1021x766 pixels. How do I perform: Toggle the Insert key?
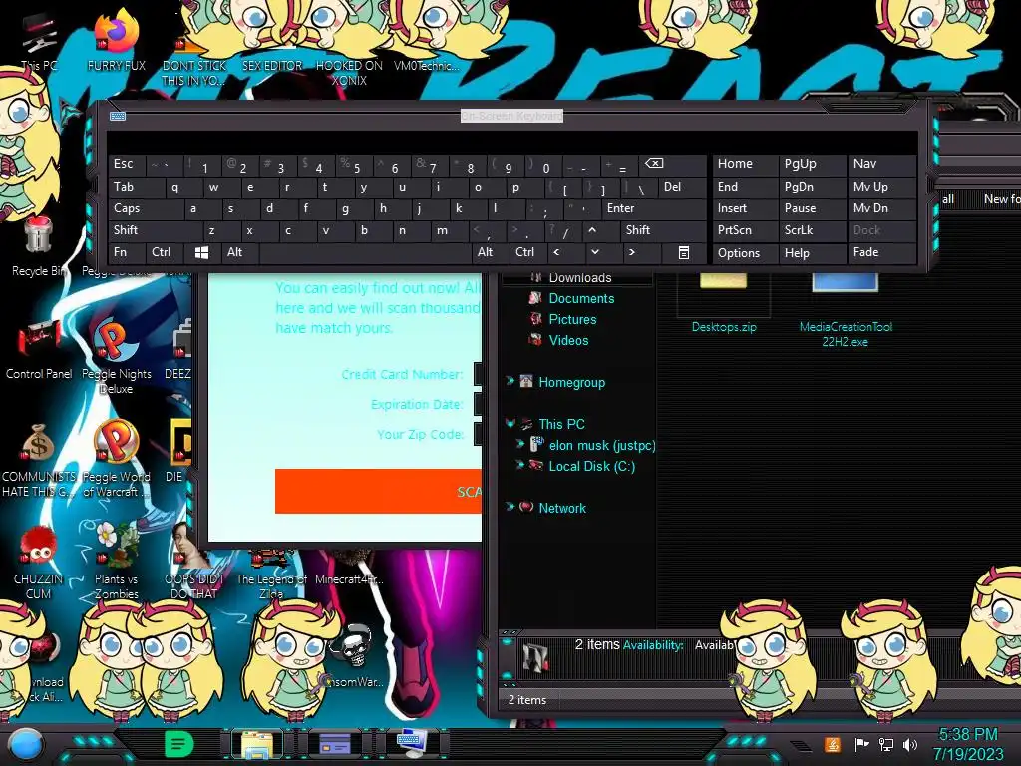tap(745, 208)
